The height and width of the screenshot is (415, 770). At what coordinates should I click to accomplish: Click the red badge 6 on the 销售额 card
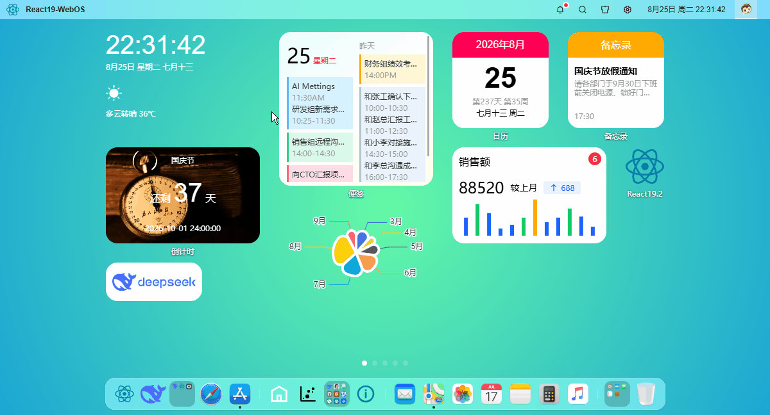click(x=594, y=159)
